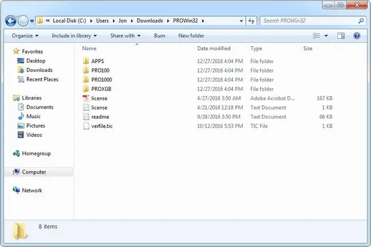Click the Adobe Acrobat D... type cell
The image size is (371, 247).
[272, 98]
